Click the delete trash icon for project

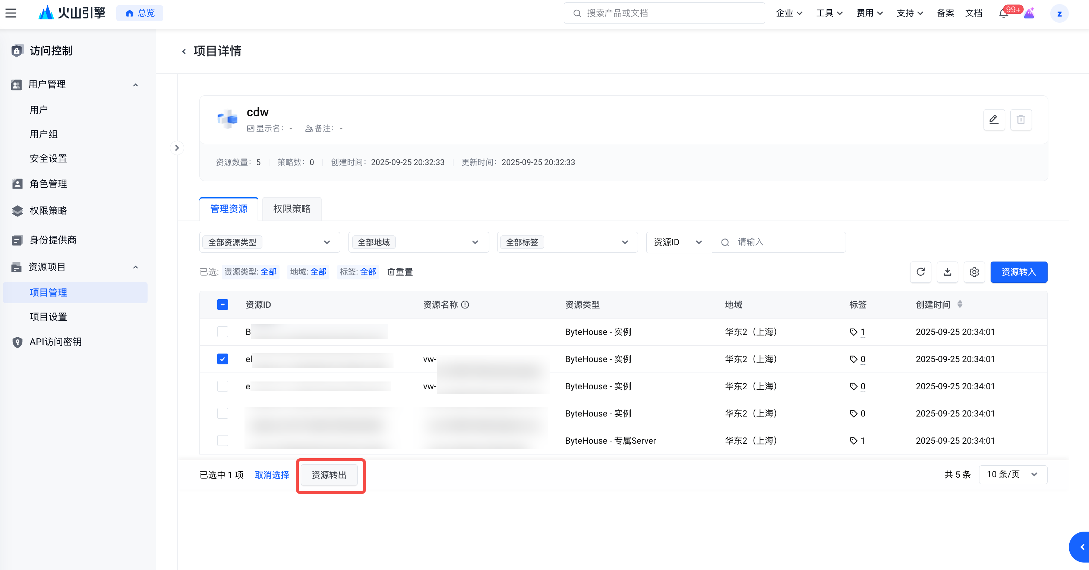point(1020,120)
